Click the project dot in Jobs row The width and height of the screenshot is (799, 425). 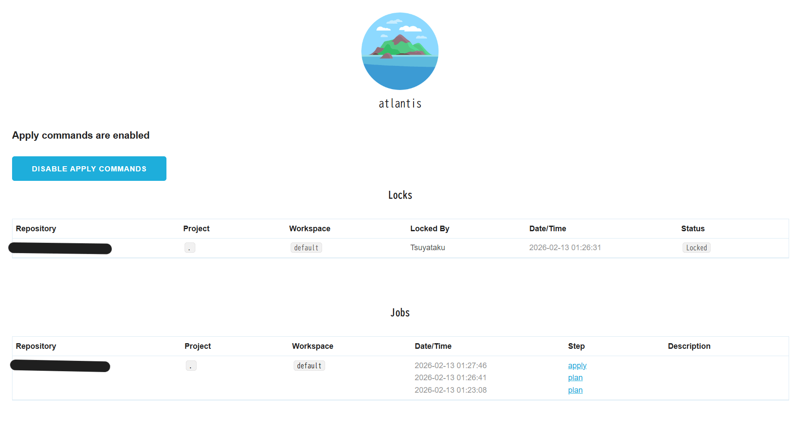coord(191,366)
